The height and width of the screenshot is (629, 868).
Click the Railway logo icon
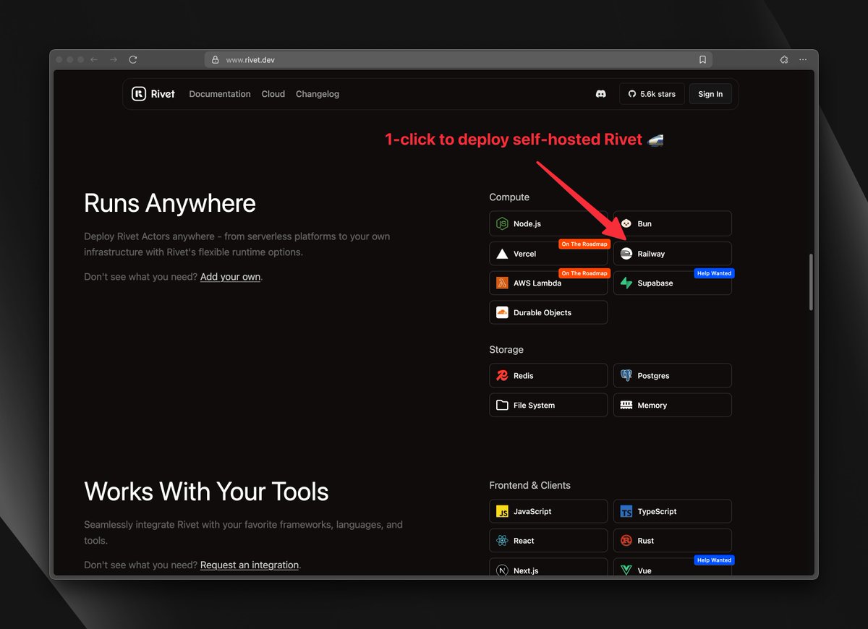pos(626,253)
